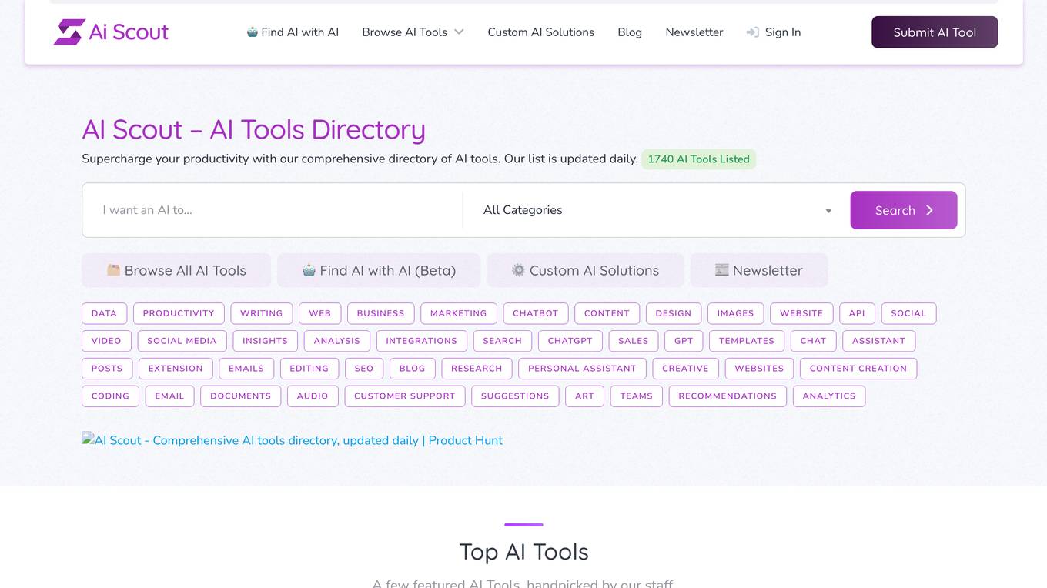Go to the Blog page

tap(630, 32)
